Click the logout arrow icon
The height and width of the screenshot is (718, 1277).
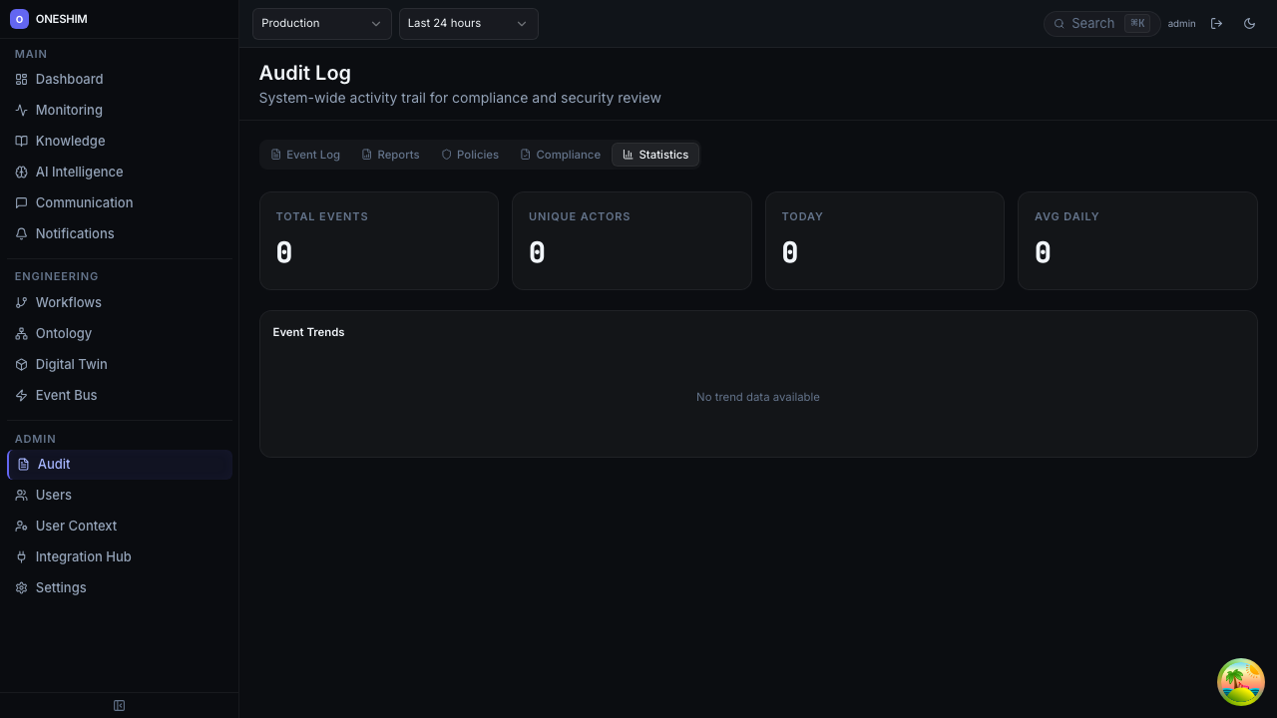click(1216, 23)
